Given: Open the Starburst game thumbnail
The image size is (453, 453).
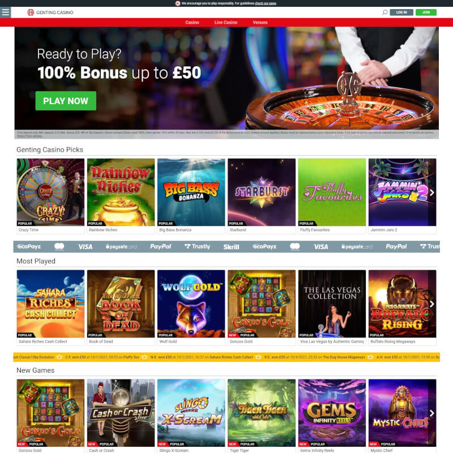Looking at the screenshot, I should pos(262,196).
